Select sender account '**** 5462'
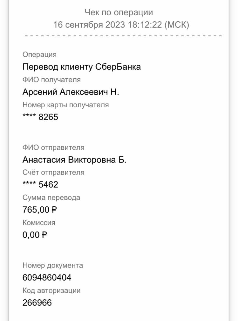Viewport: 238px width, 321px height. 40,185
